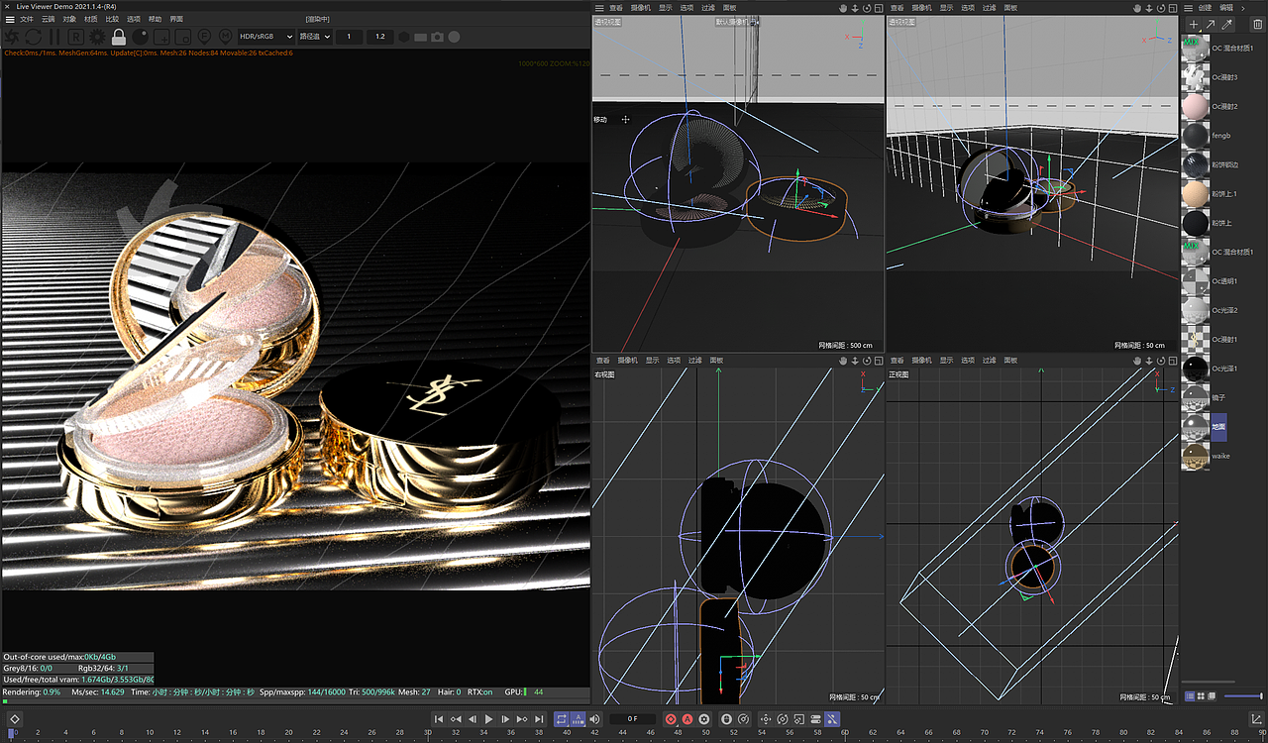1268x743 pixels.
Task: Select the pink Oc漫射2 material swatch
Action: 1196,106
